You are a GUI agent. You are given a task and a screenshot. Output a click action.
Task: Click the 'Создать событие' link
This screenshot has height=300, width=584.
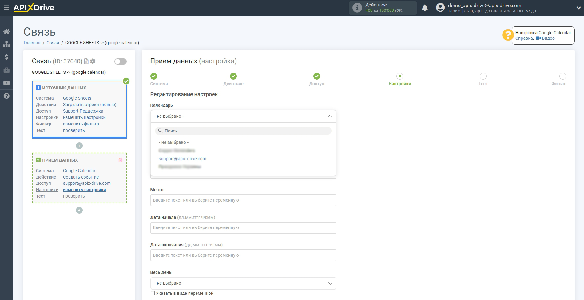81,177
